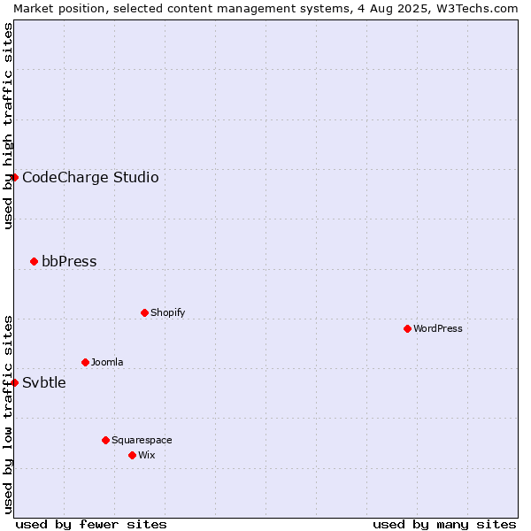The width and height of the screenshot is (531, 531).
Task: Click the WordPress red data point
Action: 407,328
